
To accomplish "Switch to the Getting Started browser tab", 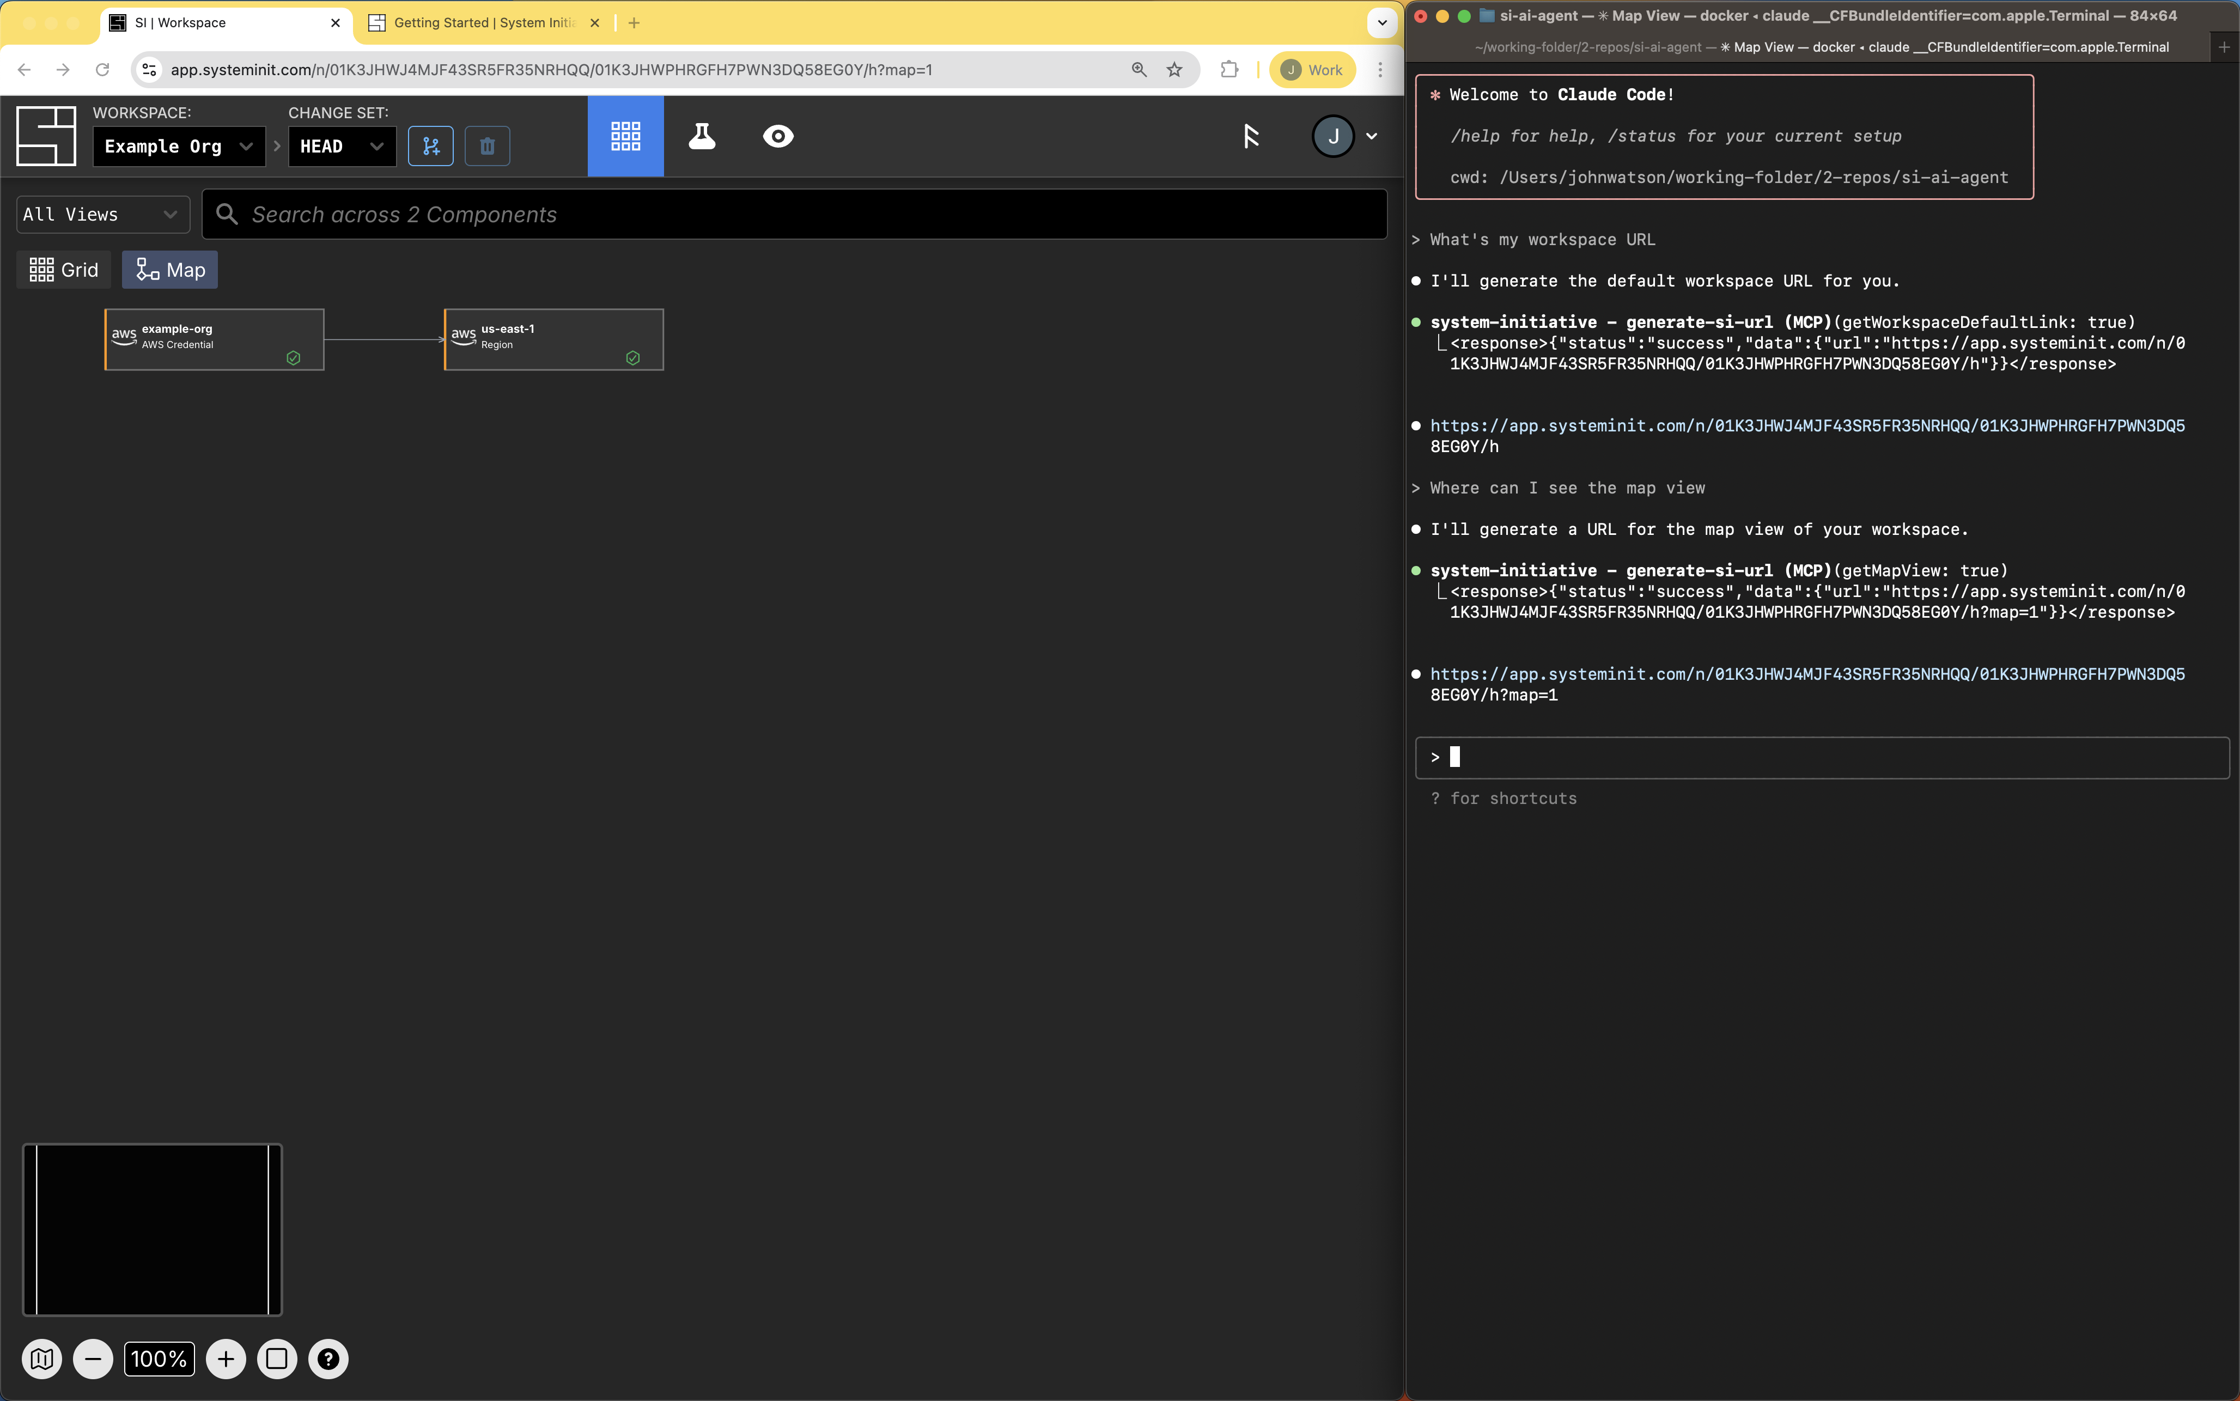I will pyautogui.click(x=484, y=22).
